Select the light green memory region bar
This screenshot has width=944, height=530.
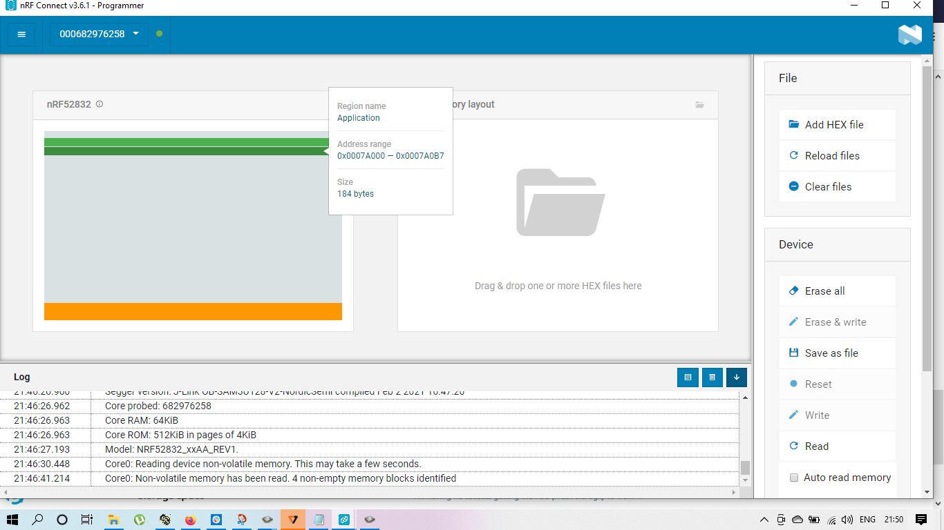click(x=187, y=142)
